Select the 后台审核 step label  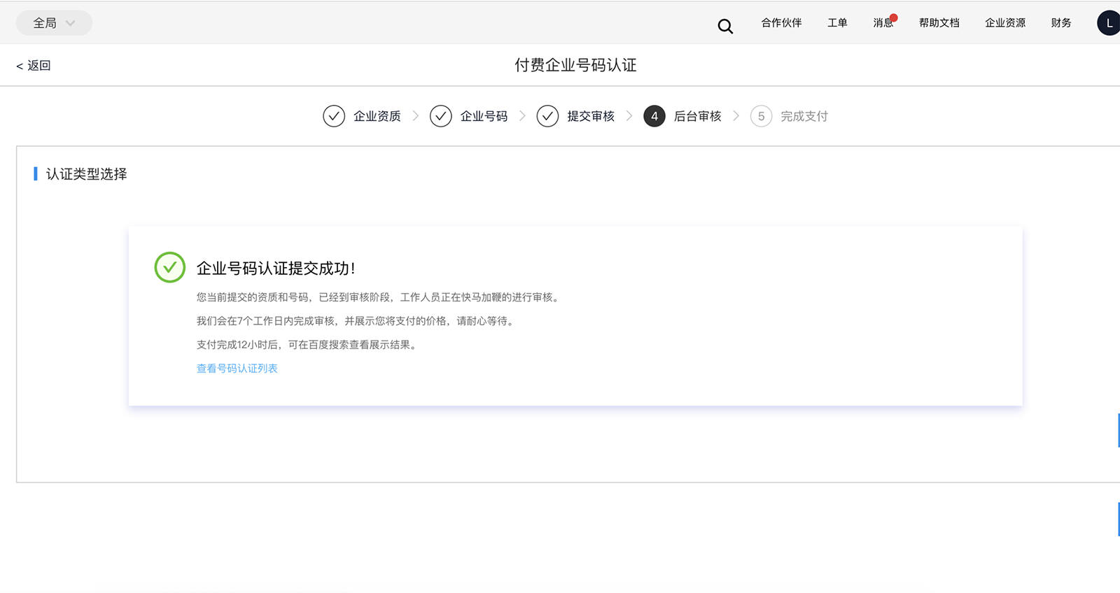point(697,116)
